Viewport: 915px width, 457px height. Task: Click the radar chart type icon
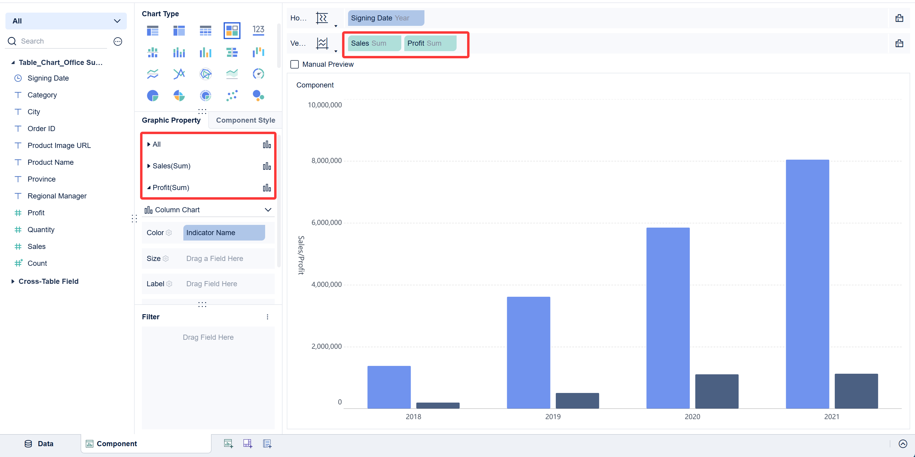[x=205, y=74]
